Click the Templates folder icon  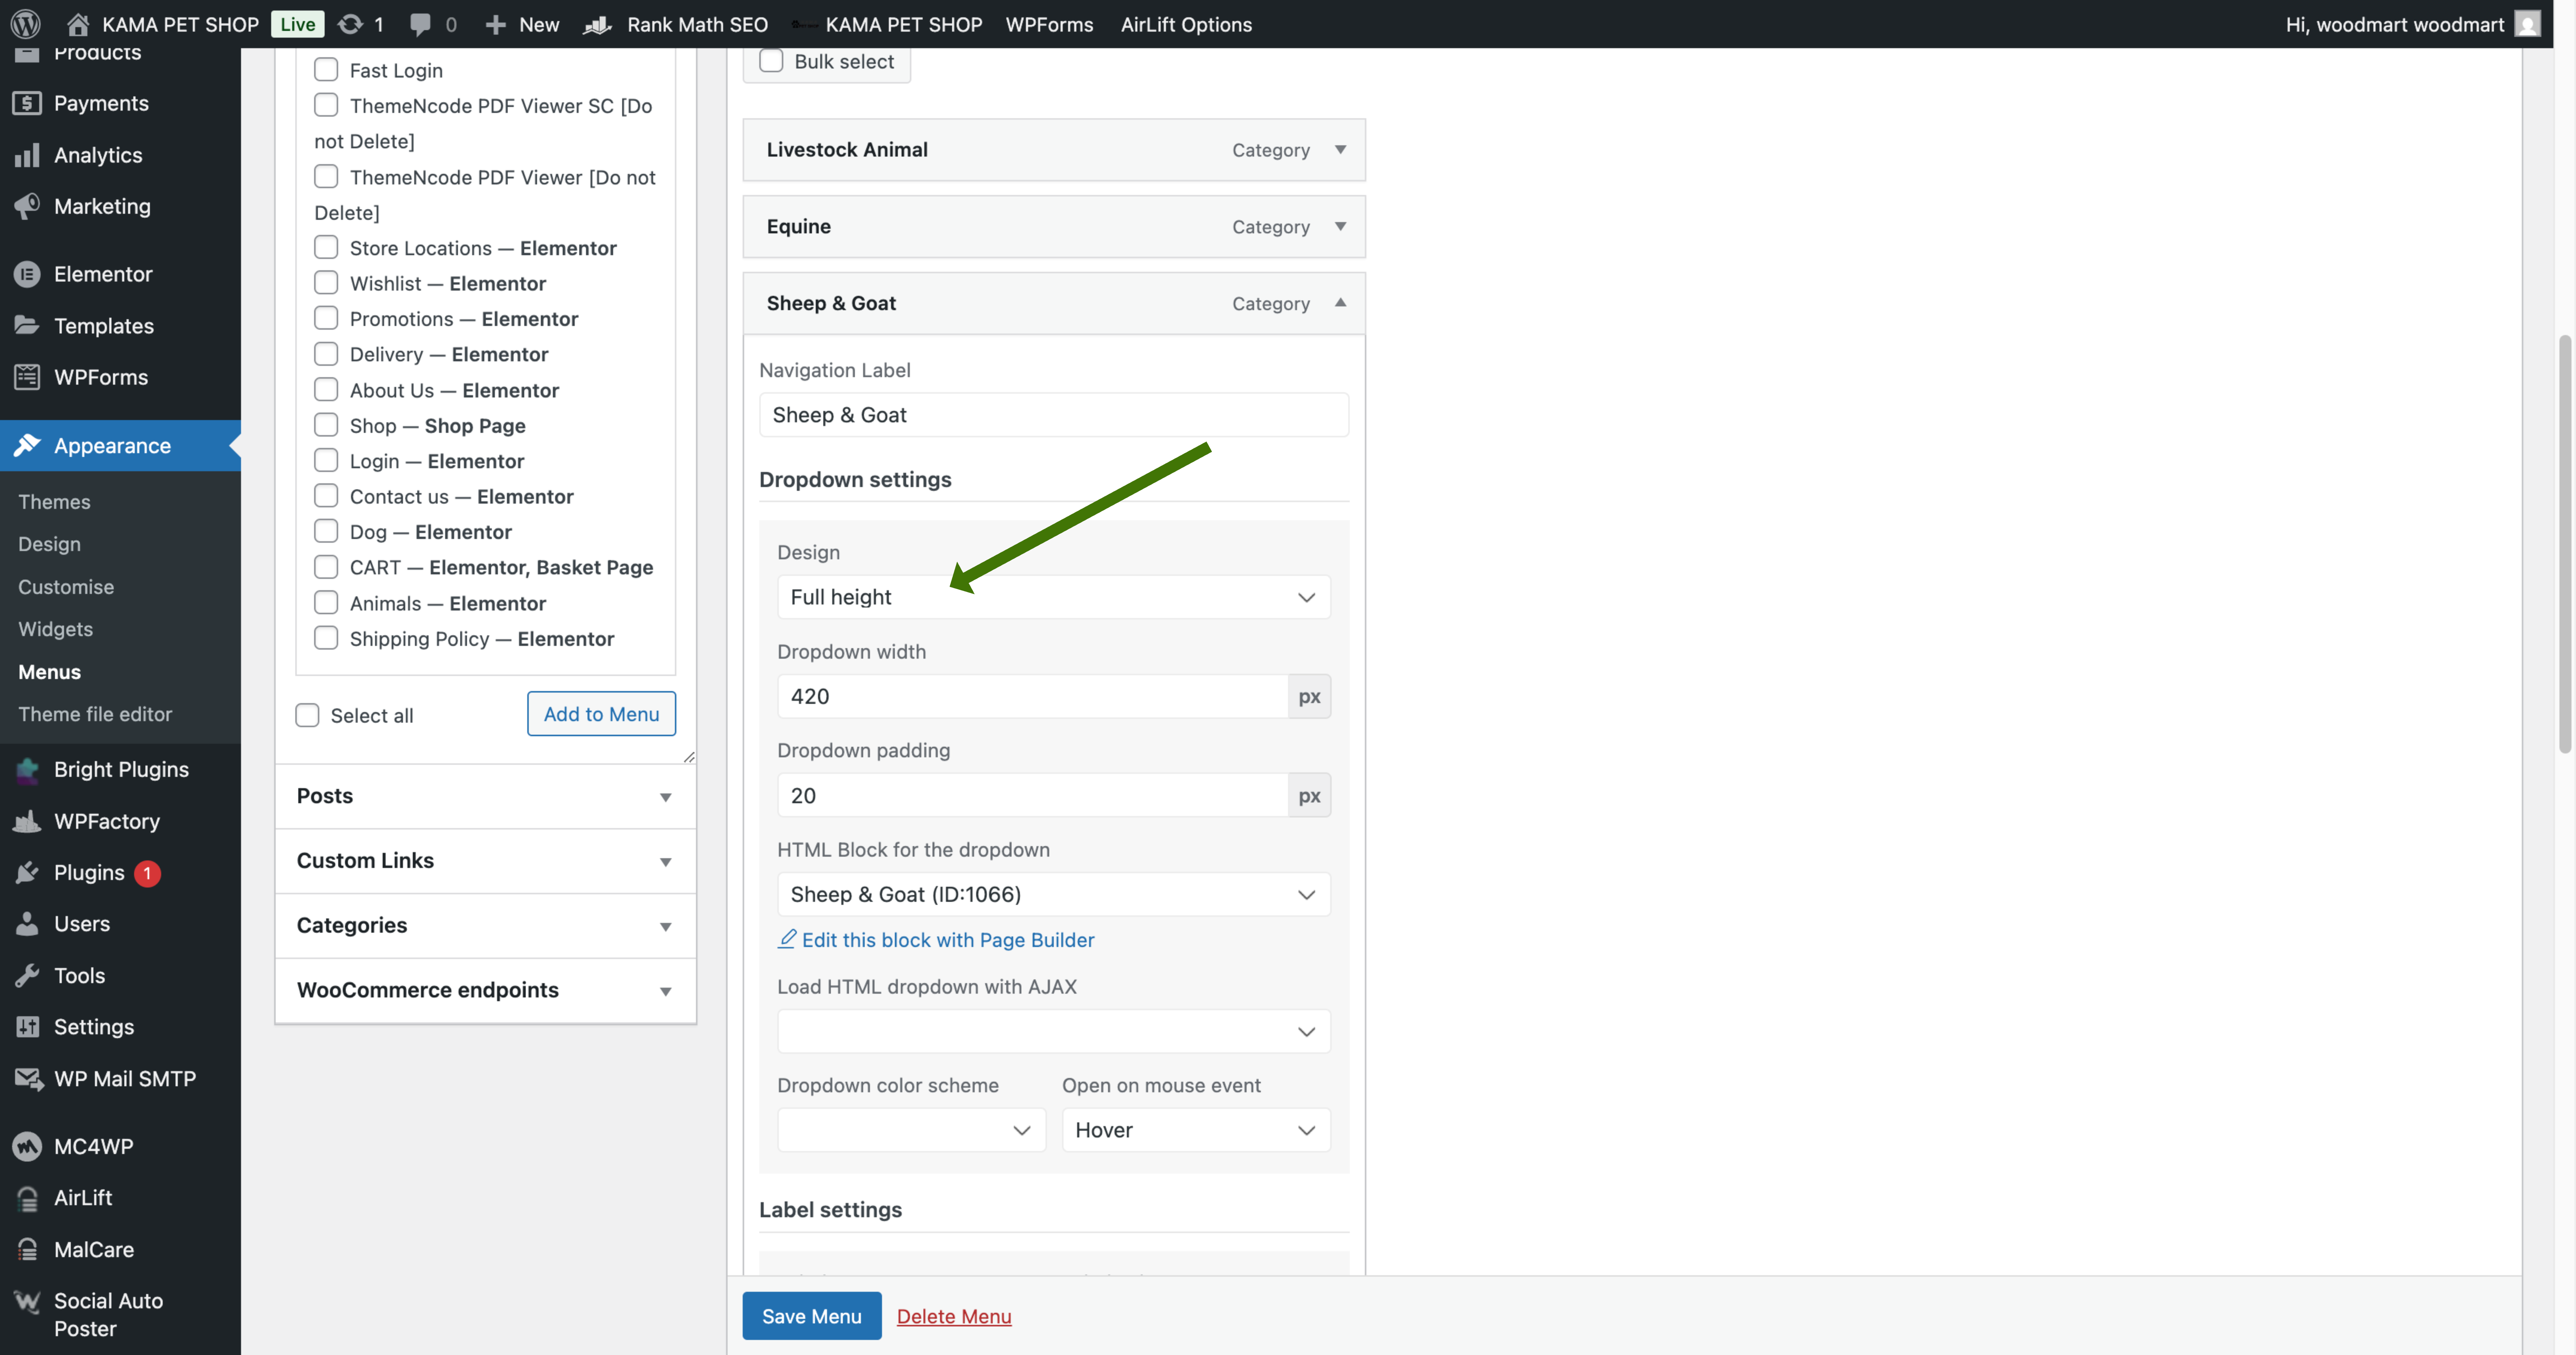[27, 326]
